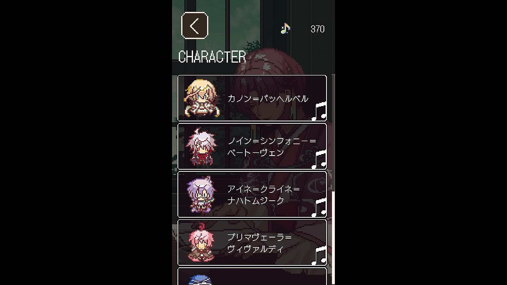Screen dimensions: 507x285
Task: Go back using the arrow button
Action: [195, 26]
